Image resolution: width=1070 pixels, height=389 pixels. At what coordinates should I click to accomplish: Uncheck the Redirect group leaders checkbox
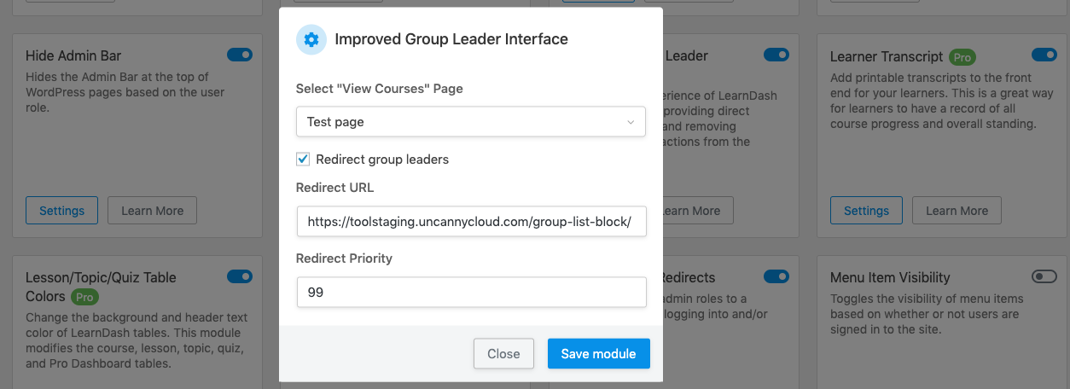tap(303, 160)
